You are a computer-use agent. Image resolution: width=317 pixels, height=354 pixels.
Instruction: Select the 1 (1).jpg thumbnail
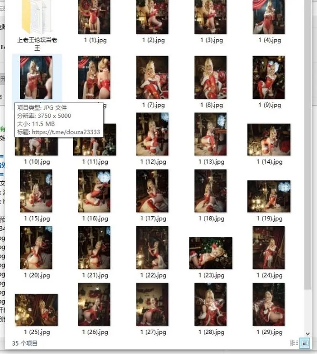[x=94, y=17]
